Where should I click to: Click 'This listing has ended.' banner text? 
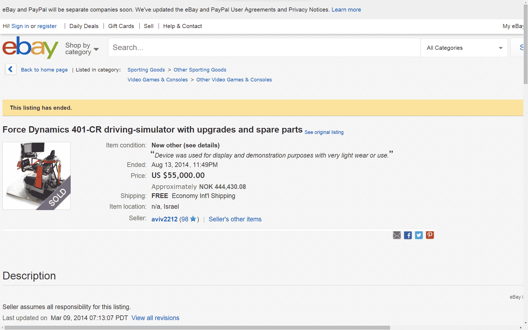(x=41, y=108)
